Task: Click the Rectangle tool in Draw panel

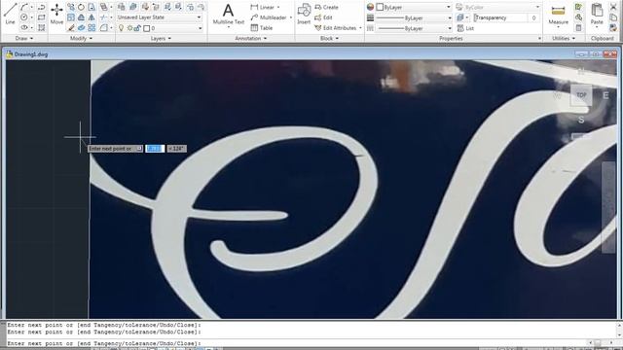Action: click(41, 17)
